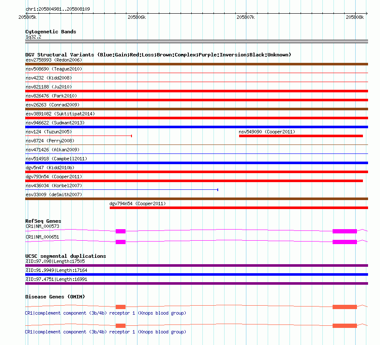Select the blue nsv514918 (Campbell2011) bar
Viewport: 380px width, 345px height.
pyautogui.click(x=196, y=163)
